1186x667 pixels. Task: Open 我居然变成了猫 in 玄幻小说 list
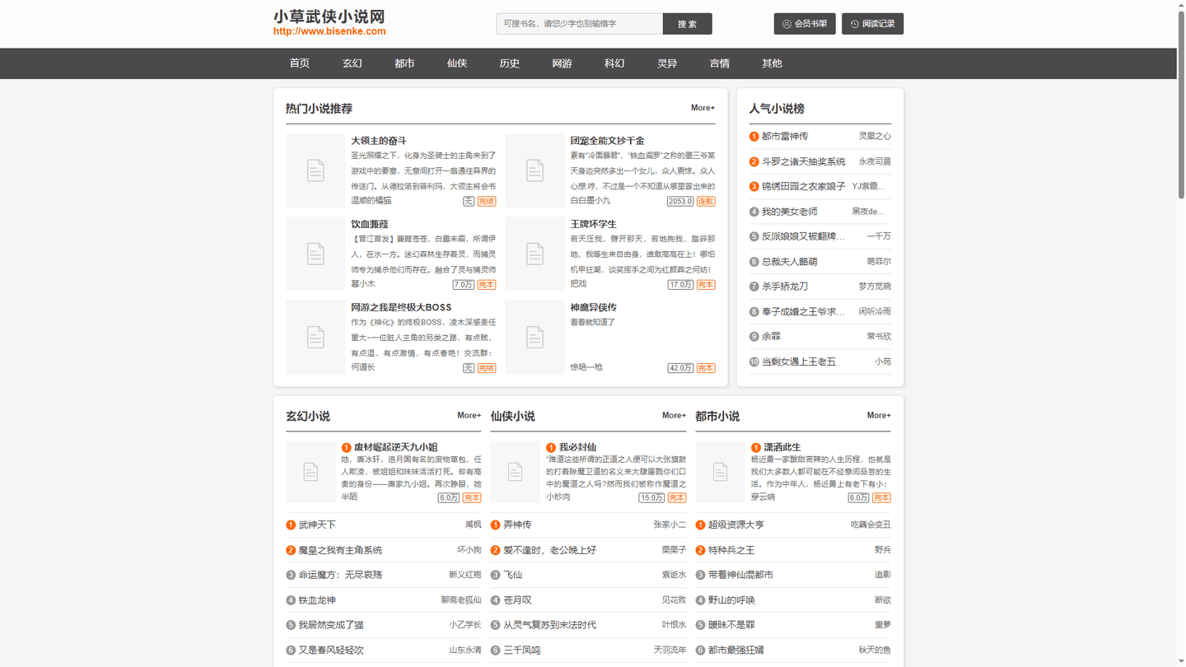tap(331, 625)
